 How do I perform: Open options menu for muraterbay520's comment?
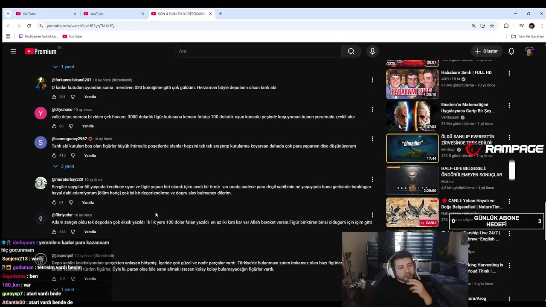372,180
